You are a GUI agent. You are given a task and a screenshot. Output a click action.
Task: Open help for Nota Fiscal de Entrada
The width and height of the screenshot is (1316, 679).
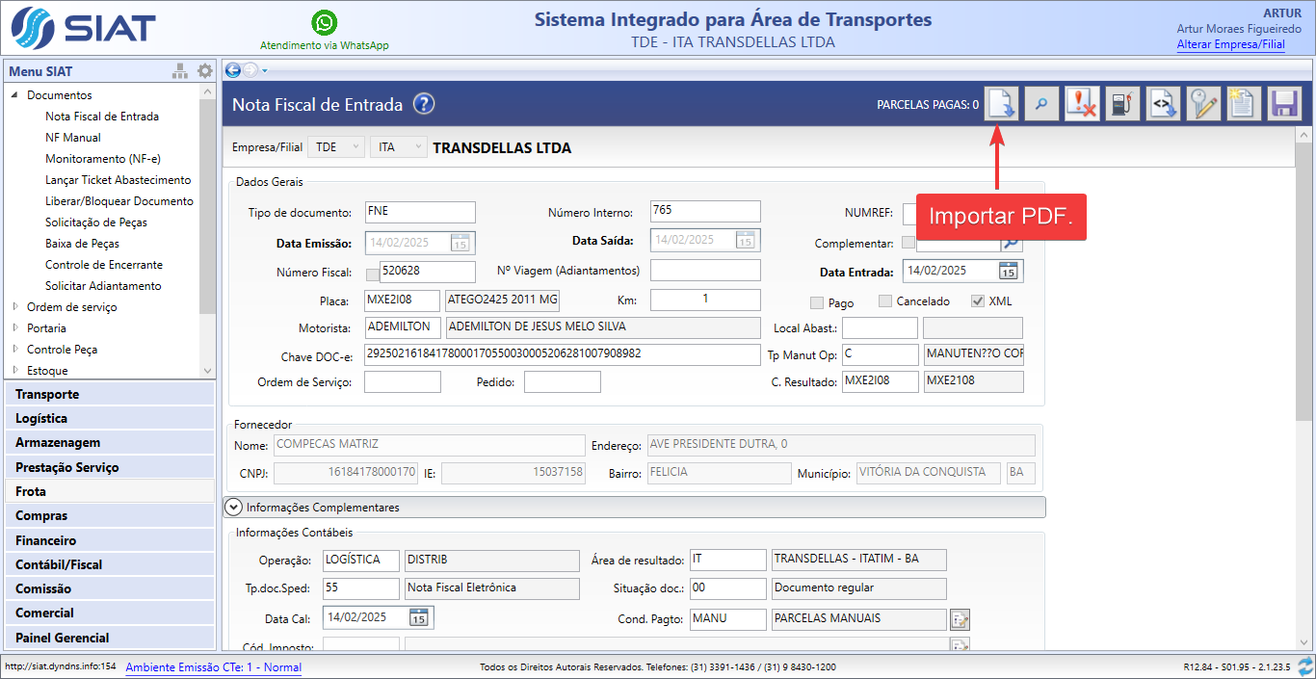point(424,105)
